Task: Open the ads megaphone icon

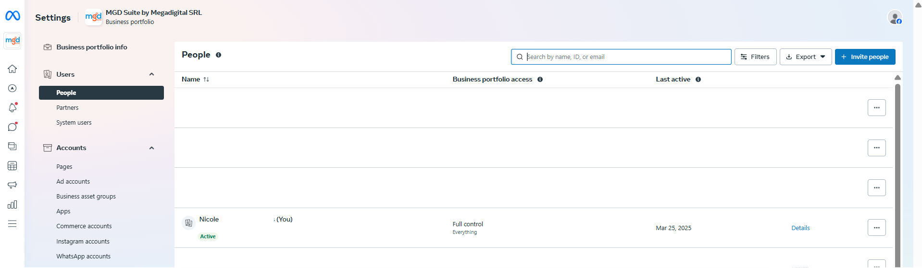Action: (x=12, y=185)
